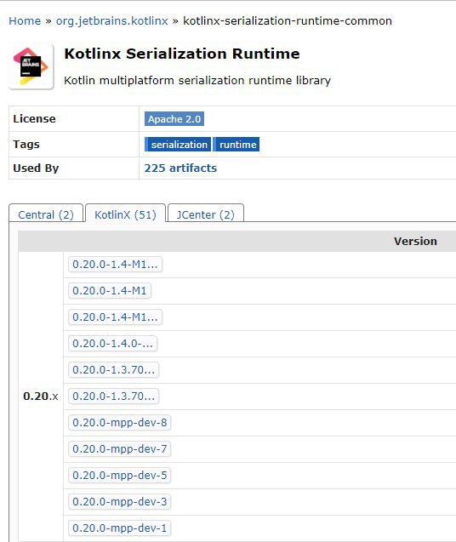Open version 0.20.0-1.4-M1
Image resolution: width=456 pixels, height=542 pixels.
point(110,291)
